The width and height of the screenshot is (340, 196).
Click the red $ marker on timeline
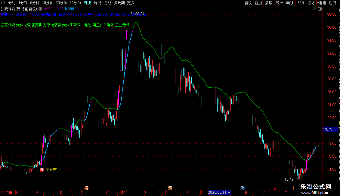(275, 188)
